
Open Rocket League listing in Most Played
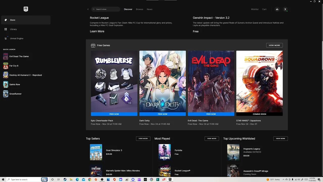[186, 171]
